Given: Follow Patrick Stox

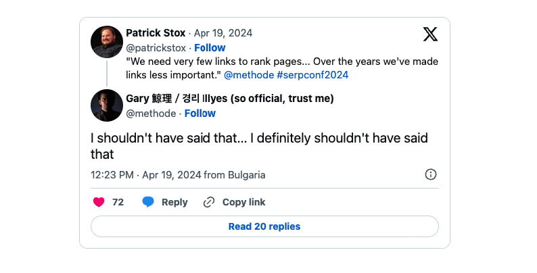Looking at the screenshot, I should coord(210,48).
